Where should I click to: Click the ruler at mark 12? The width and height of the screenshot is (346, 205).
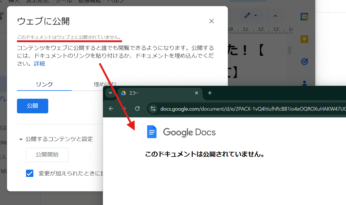pos(261,29)
